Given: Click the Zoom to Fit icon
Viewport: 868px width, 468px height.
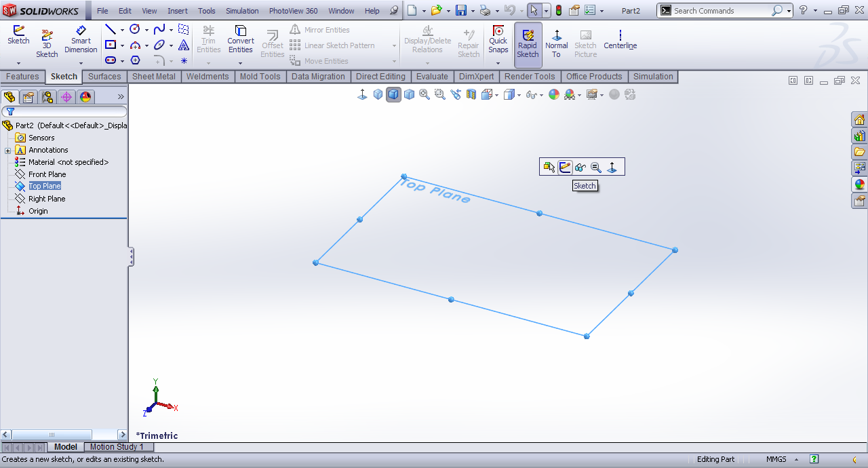Looking at the screenshot, I should (x=425, y=95).
